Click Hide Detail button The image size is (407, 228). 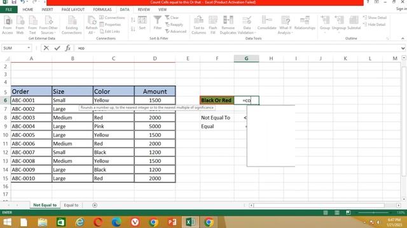tap(375, 25)
